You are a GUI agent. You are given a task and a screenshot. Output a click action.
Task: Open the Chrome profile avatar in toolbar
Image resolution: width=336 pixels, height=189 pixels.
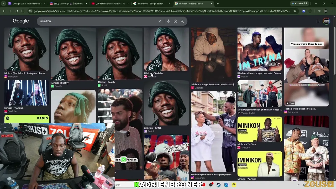point(326,11)
